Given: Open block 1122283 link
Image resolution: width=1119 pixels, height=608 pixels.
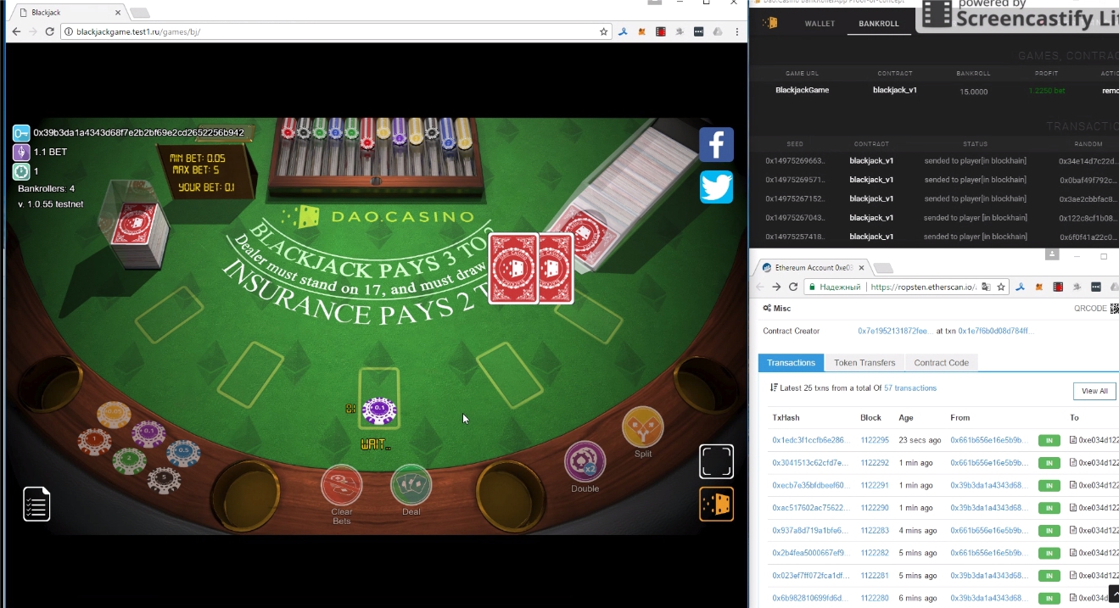Looking at the screenshot, I should (x=875, y=531).
